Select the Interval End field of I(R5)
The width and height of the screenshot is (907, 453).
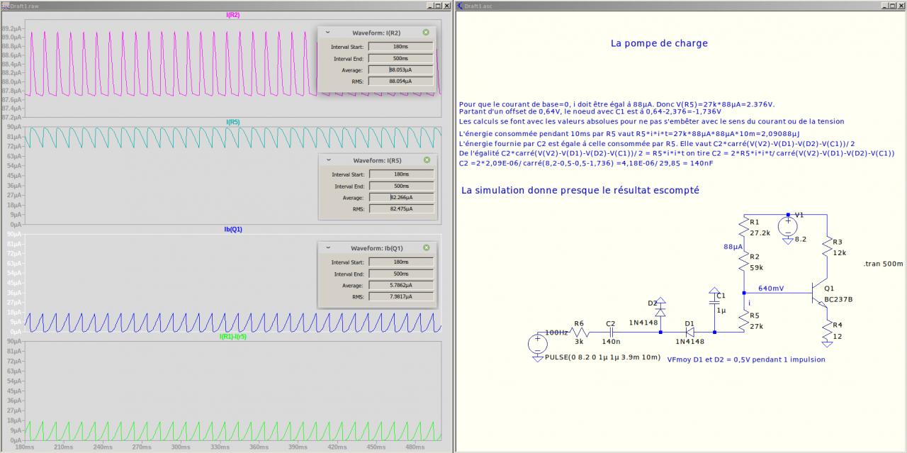(402, 186)
